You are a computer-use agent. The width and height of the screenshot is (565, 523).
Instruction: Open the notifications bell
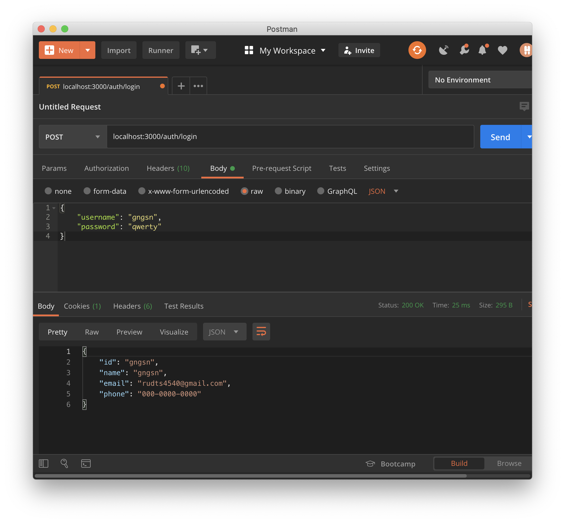482,50
